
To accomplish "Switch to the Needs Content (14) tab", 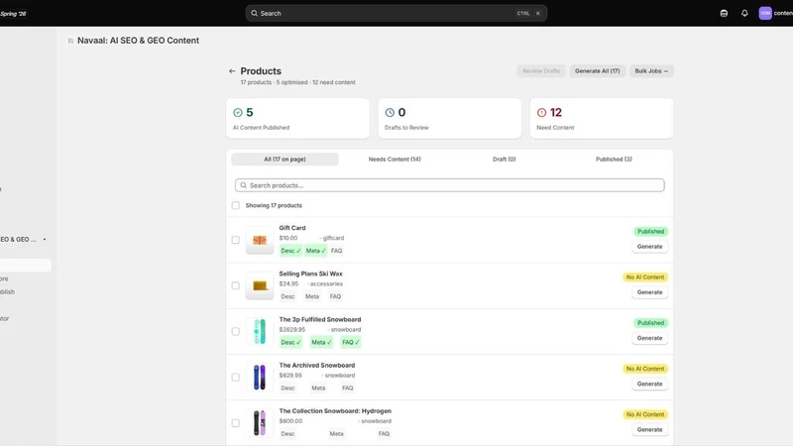I will (395, 160).
